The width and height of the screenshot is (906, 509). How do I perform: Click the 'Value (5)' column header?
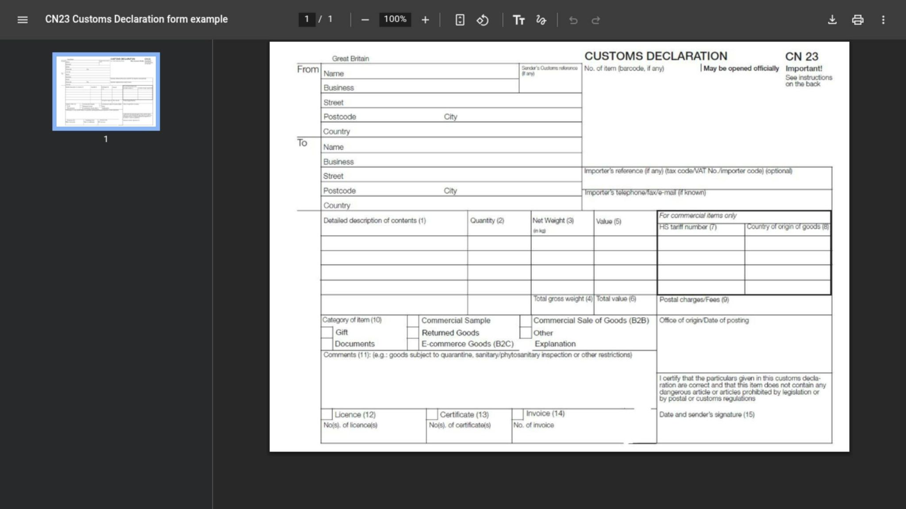(x=608, y=221)
